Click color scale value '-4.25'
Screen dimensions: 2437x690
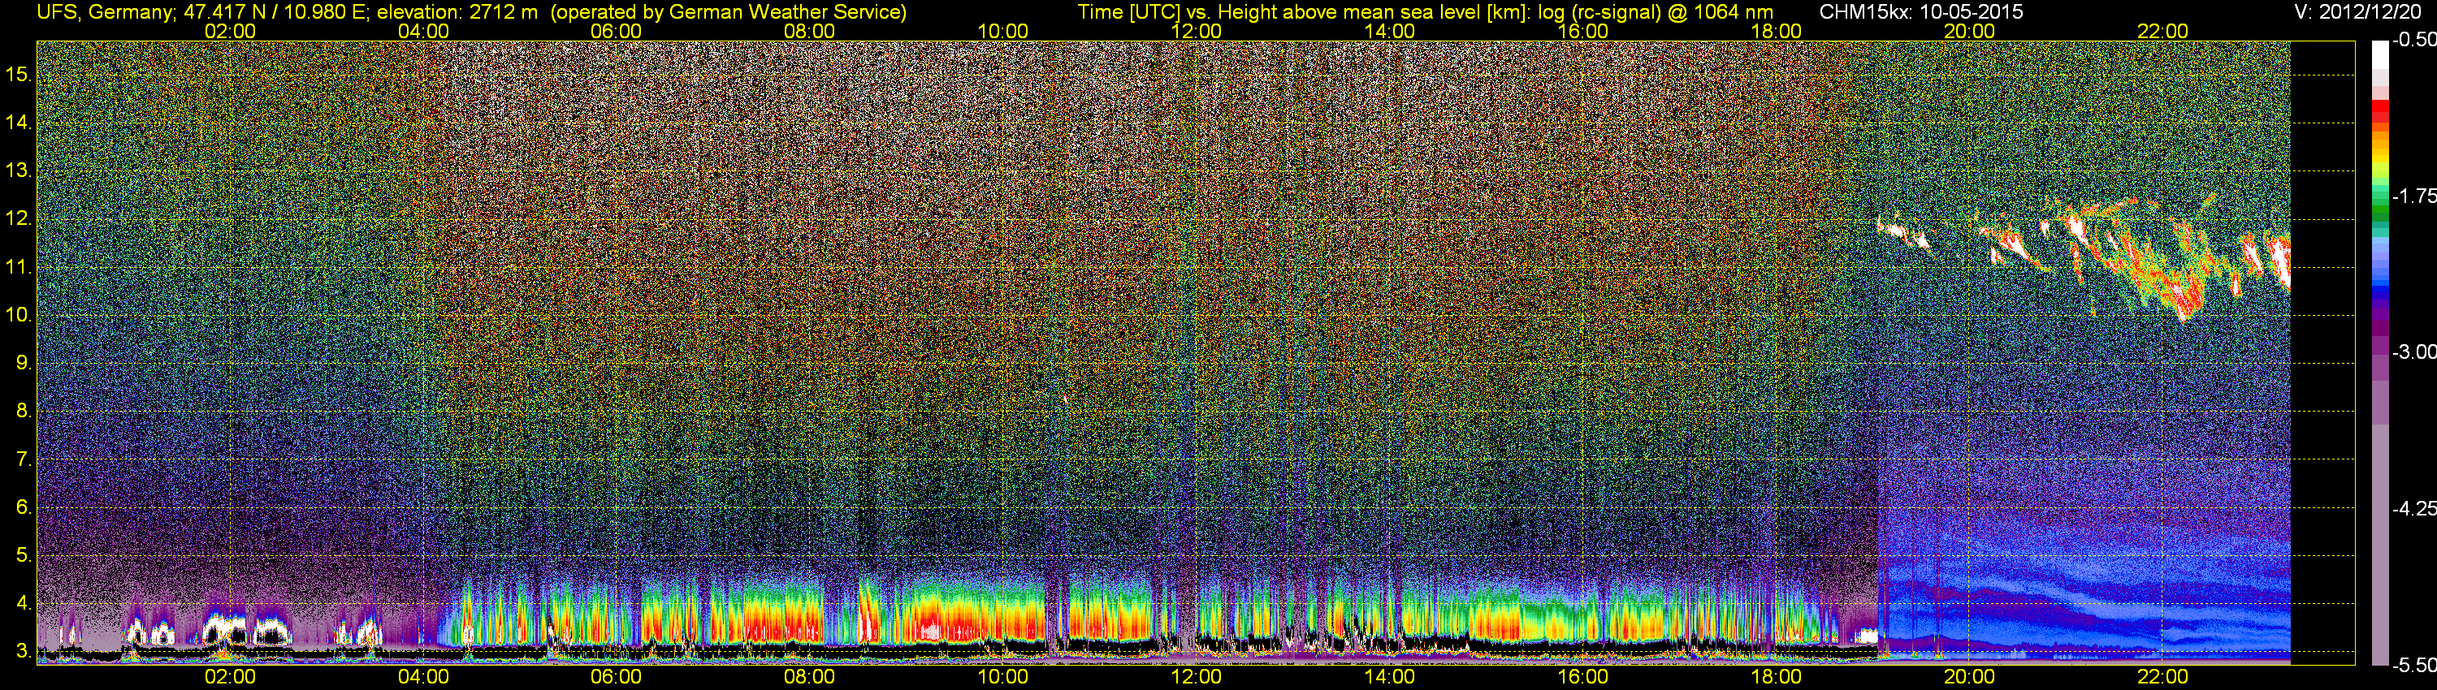point(2413,508)
